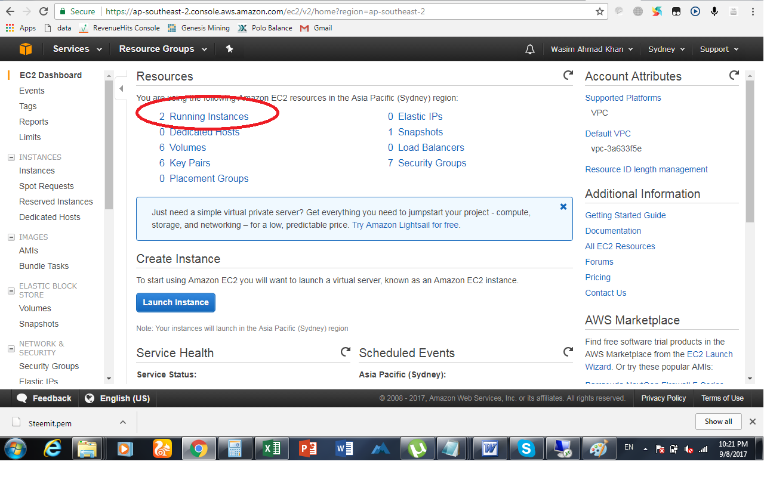This screenshot has height=477, width=764.
Task: Reload the page in Chrome
Action: [43, 11]
